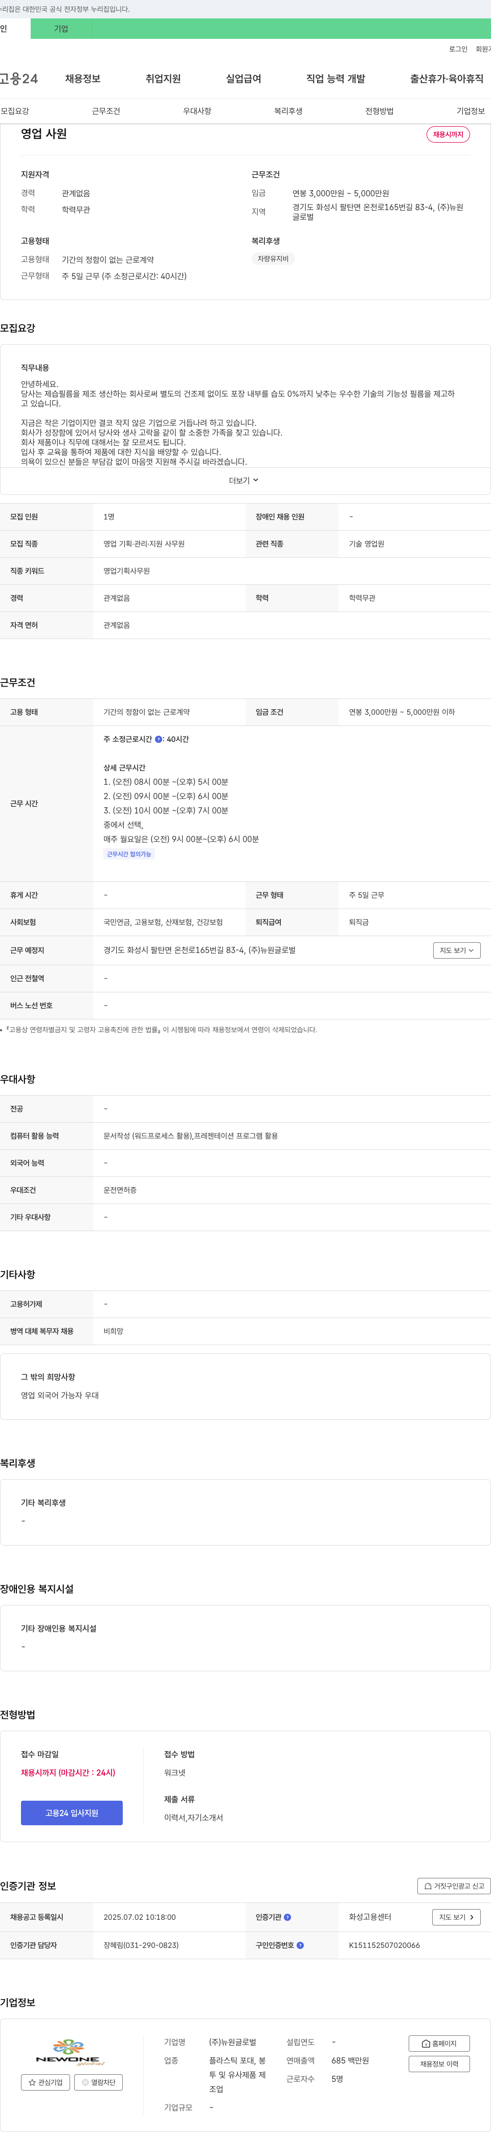491x2132 pixels.
Task: Open the 출산휴가·육아휴직 menu
Action: [447, 79]
